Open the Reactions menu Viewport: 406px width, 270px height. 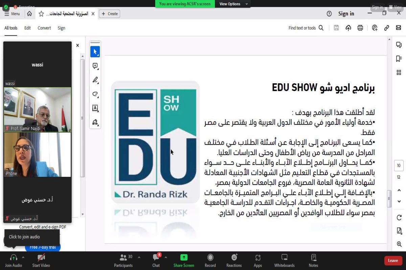[234, 261]
